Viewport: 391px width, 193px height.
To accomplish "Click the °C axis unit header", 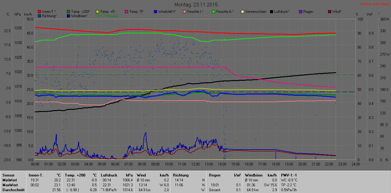I will click(8, 14).
